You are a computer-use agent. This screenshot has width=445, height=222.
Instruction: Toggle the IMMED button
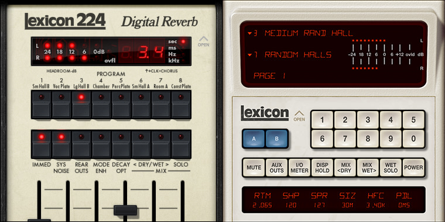[42, 144]
